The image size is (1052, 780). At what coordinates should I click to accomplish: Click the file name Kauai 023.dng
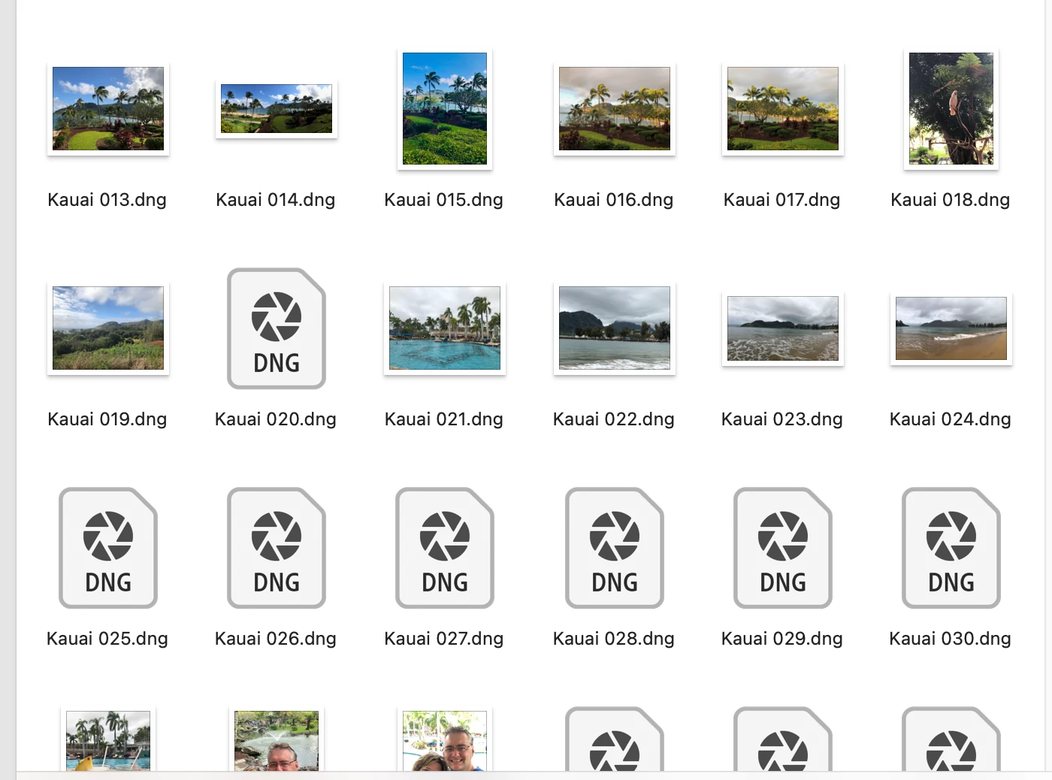(x=782, y=419)
